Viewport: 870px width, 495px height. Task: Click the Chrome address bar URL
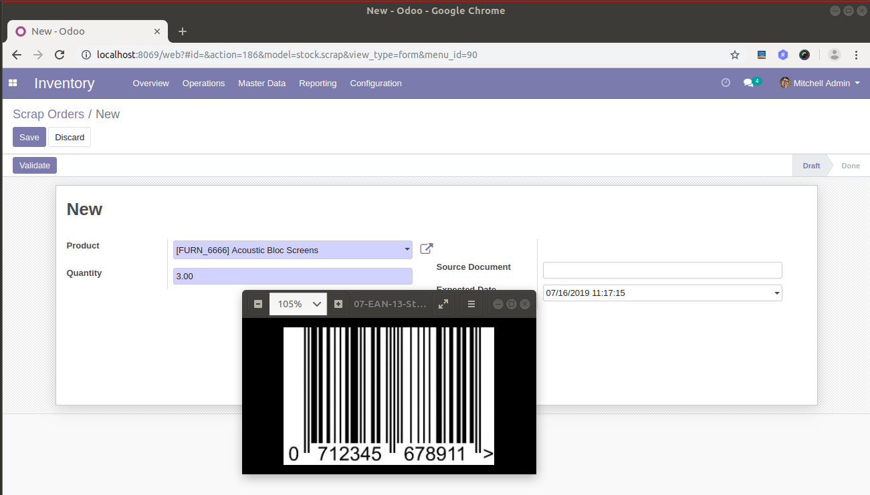click(287, 55)
